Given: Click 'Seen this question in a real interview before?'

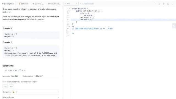Looking at the screenshot, I should point(20,82).
